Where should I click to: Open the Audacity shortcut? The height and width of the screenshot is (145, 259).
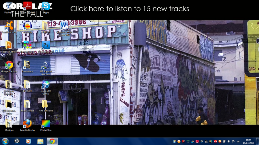pyautogui.click(x=28, y=27)
